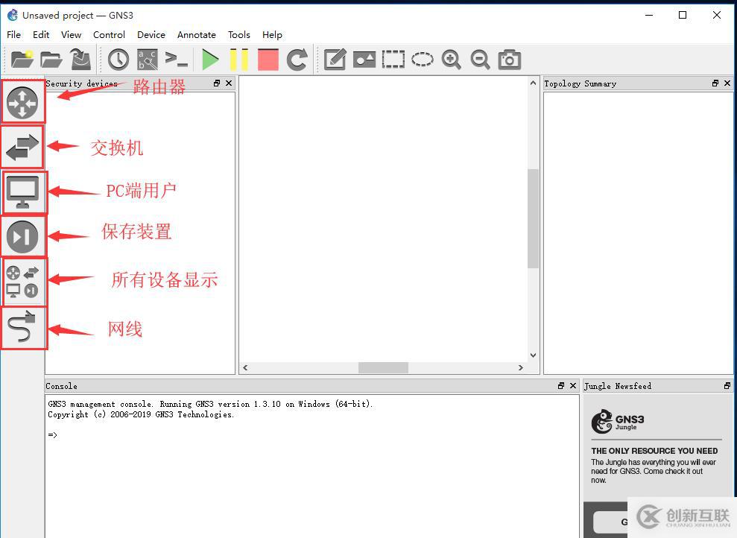The height and width of the screenshot is (538, 737).
Task: Browse End devices monitor icon
Action: point(22,192)
